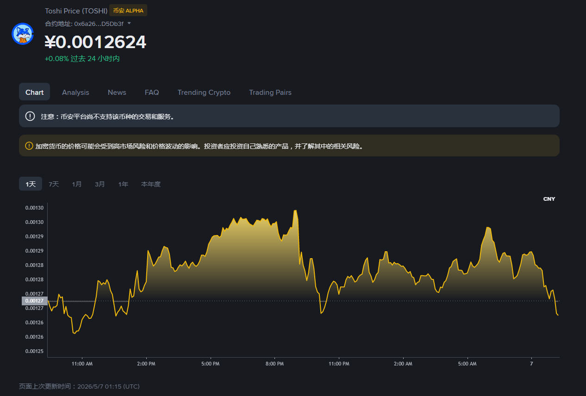Click the 11:00 AM label on the time axis
Screen dimensions: 586x396
(x=82, y=364)
